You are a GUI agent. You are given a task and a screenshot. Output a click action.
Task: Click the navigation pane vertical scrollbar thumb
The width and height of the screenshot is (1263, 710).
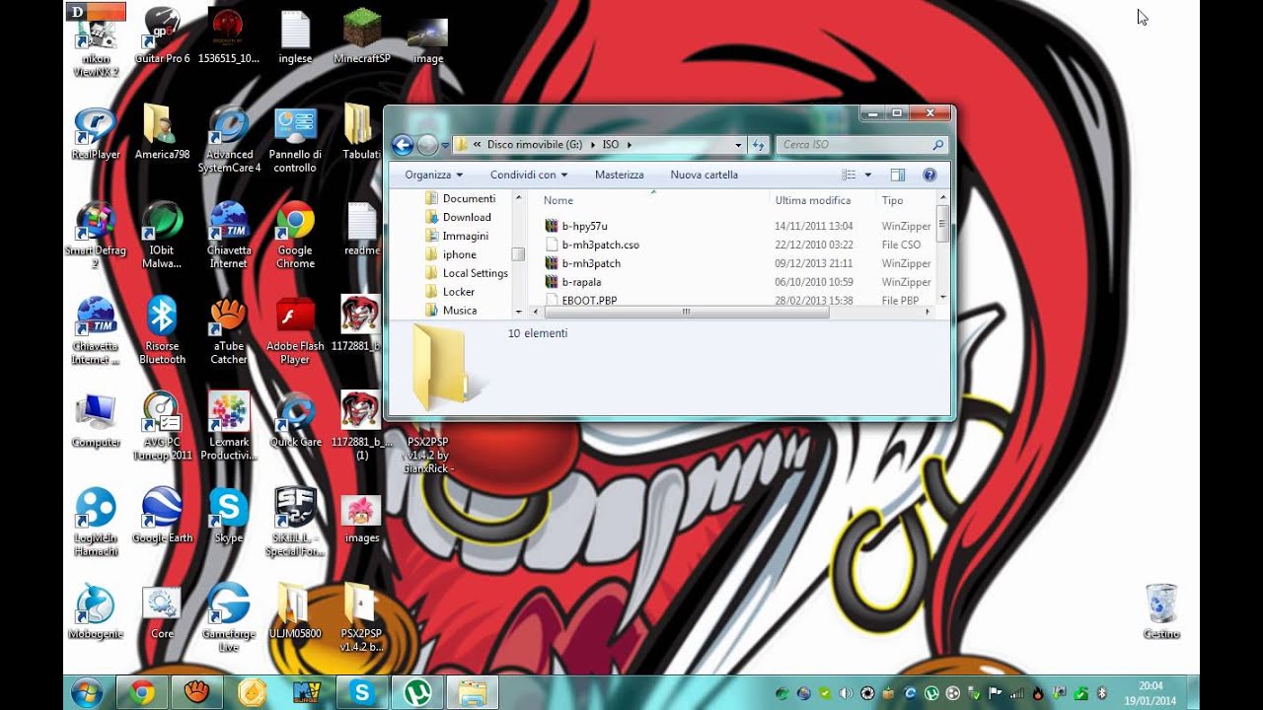[518, 254]
